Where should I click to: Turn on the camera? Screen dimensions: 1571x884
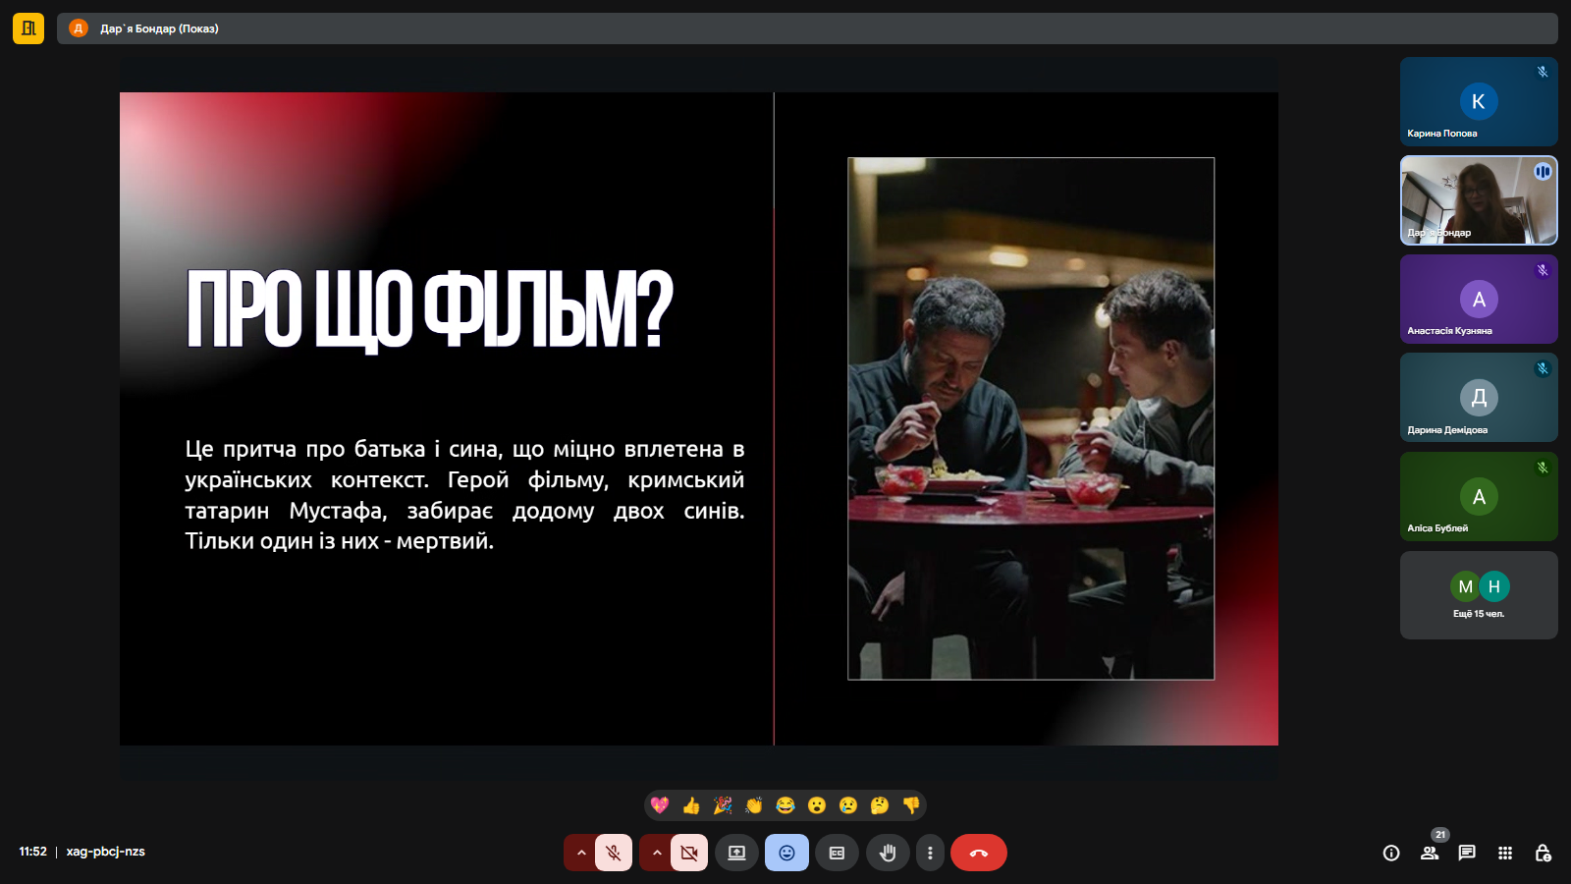(689, 853)
